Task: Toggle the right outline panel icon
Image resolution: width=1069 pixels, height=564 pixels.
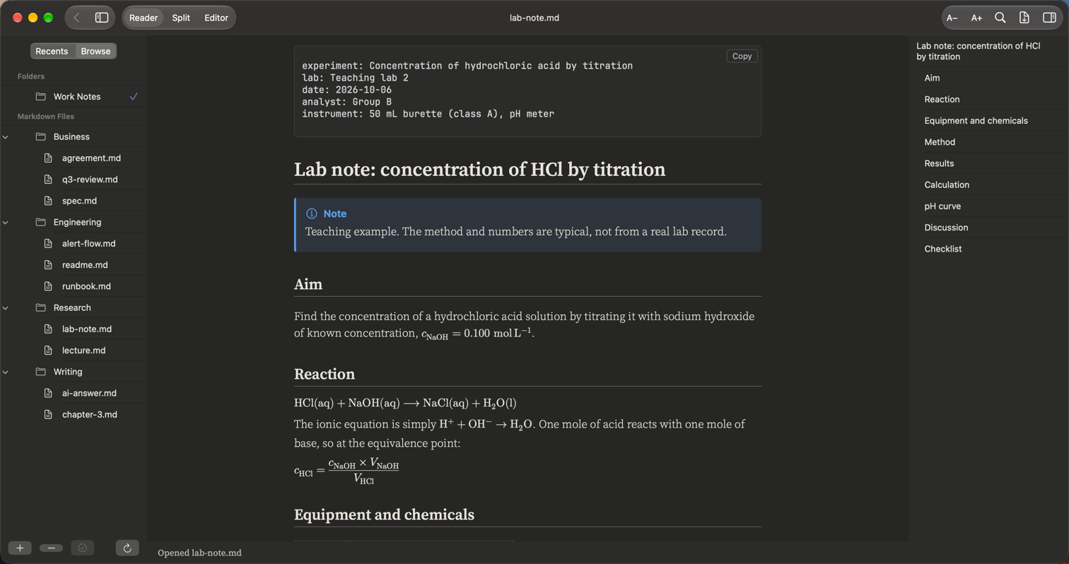Action: click(x=1049, y=18)
